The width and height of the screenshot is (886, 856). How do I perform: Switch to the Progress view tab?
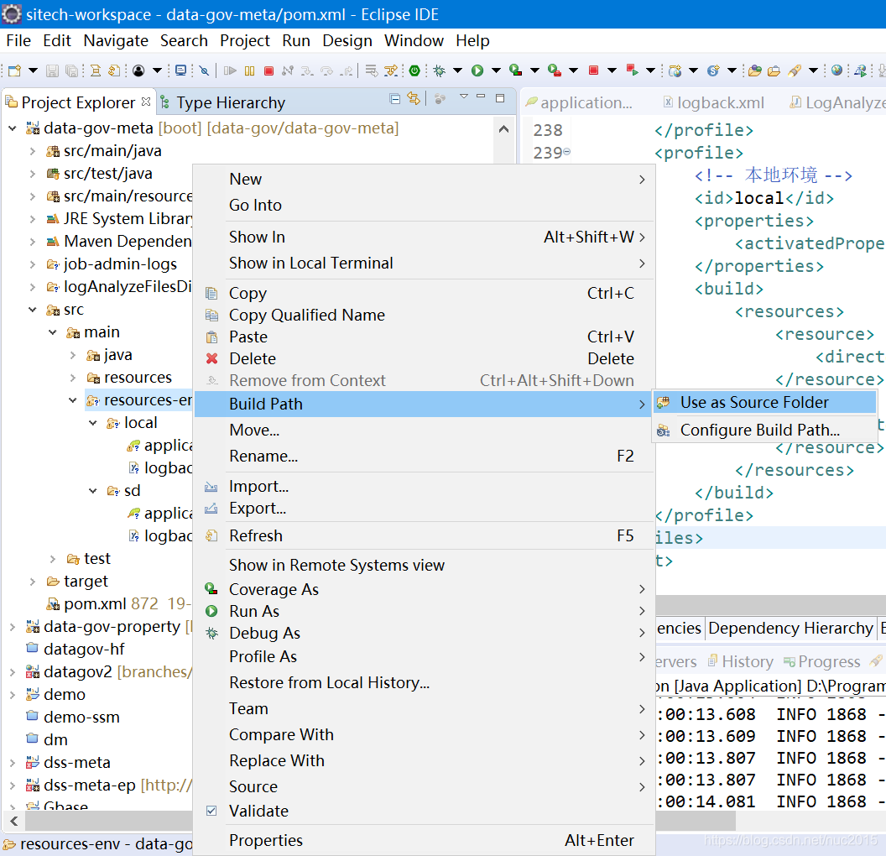point(822,661)
